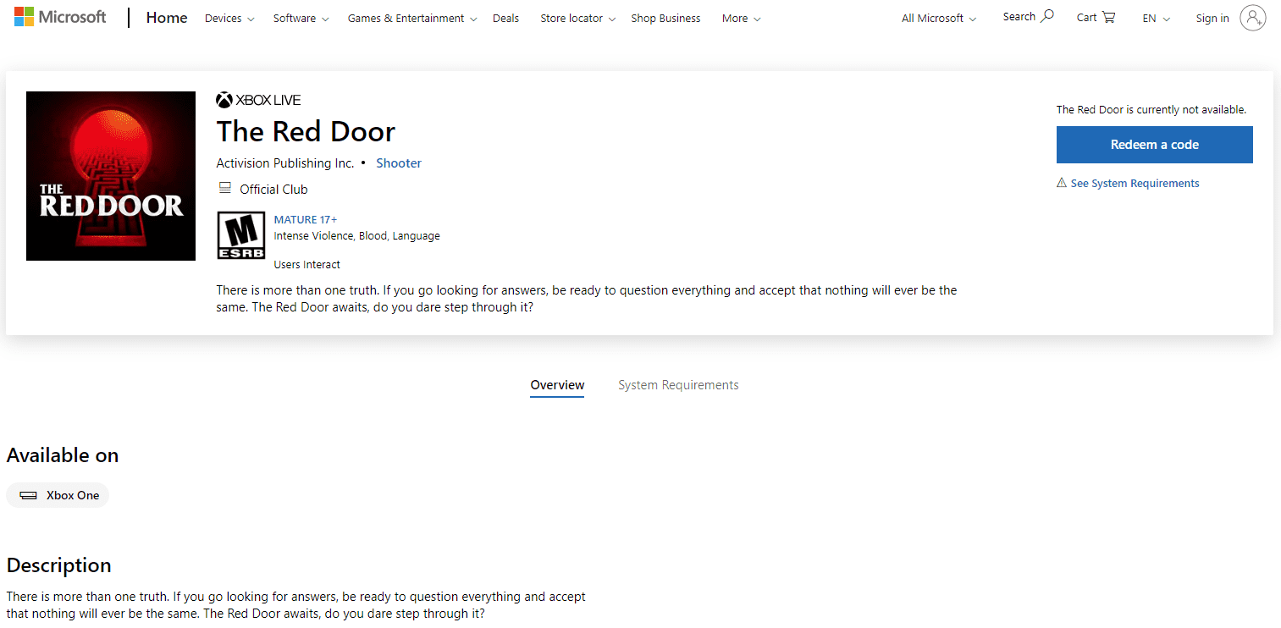Image resolution: width=1281 pixels, height=628 pixels.
Task: Expand the Devices dropdown menu
Action: click(229, 19)
